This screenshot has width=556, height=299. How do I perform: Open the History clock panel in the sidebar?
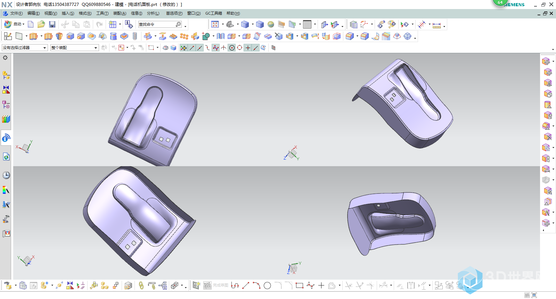(x=6, y=175)
